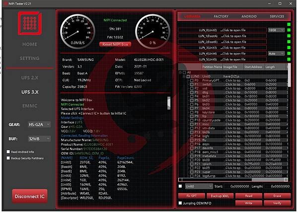
Task: Click the topmost green indicator above LUN rows
Action: [289, 24]
